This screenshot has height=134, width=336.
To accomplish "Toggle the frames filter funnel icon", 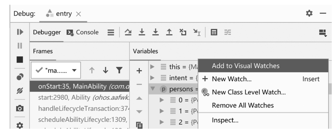I will 119,71.
